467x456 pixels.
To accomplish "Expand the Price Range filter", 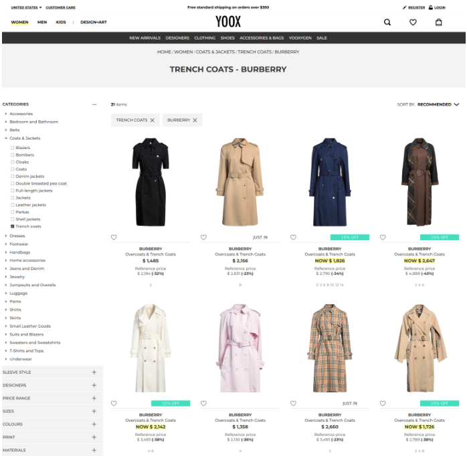I will tap(94, 398).
